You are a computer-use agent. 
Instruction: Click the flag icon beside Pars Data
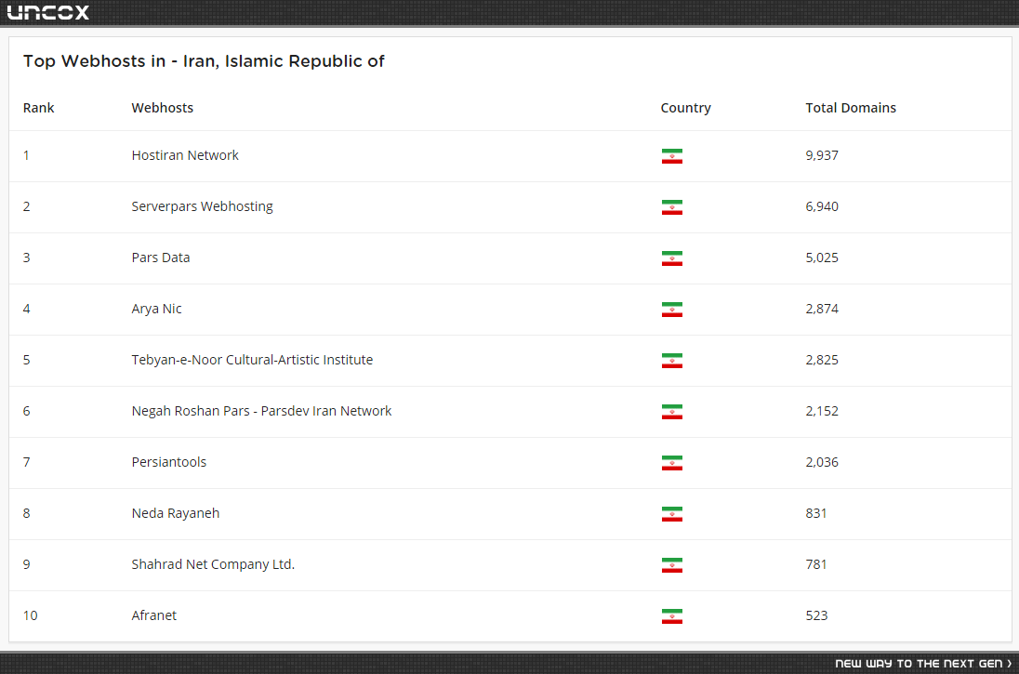point(672,258)
